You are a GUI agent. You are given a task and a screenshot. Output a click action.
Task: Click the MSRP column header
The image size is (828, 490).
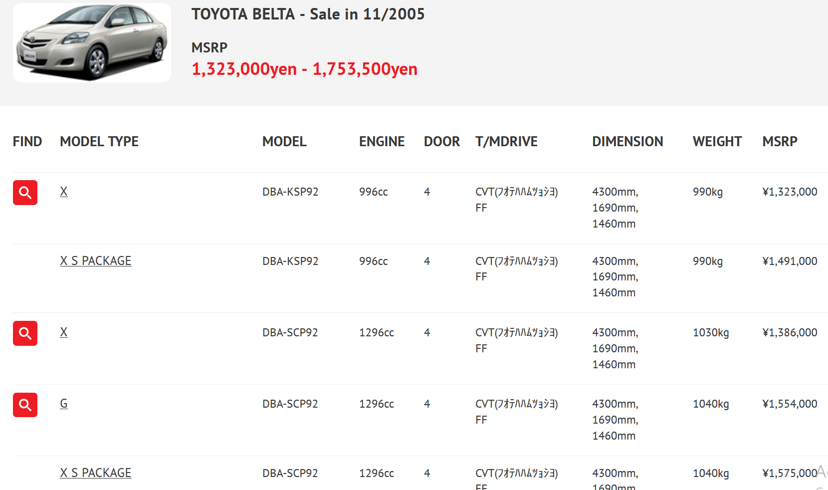tap(780, 142)
